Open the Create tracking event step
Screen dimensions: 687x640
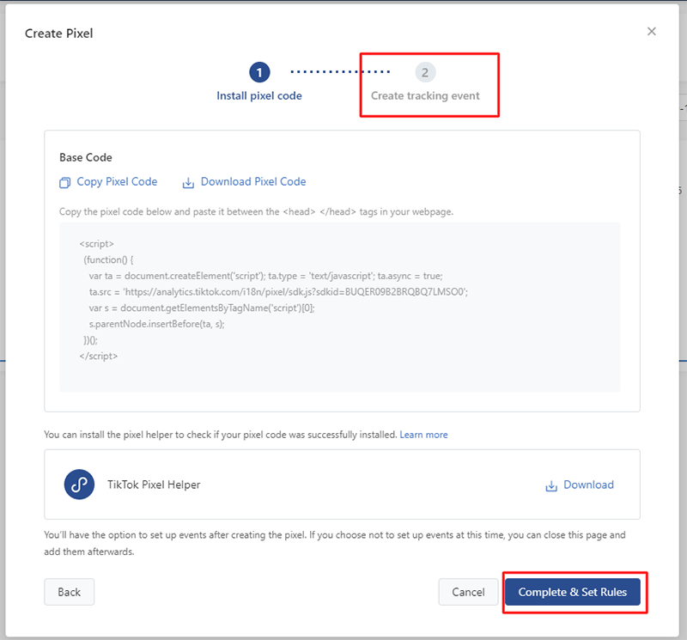pos(429,95)
